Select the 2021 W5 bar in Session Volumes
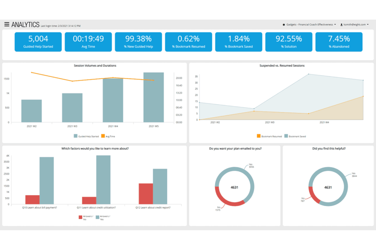 point(153,97)
